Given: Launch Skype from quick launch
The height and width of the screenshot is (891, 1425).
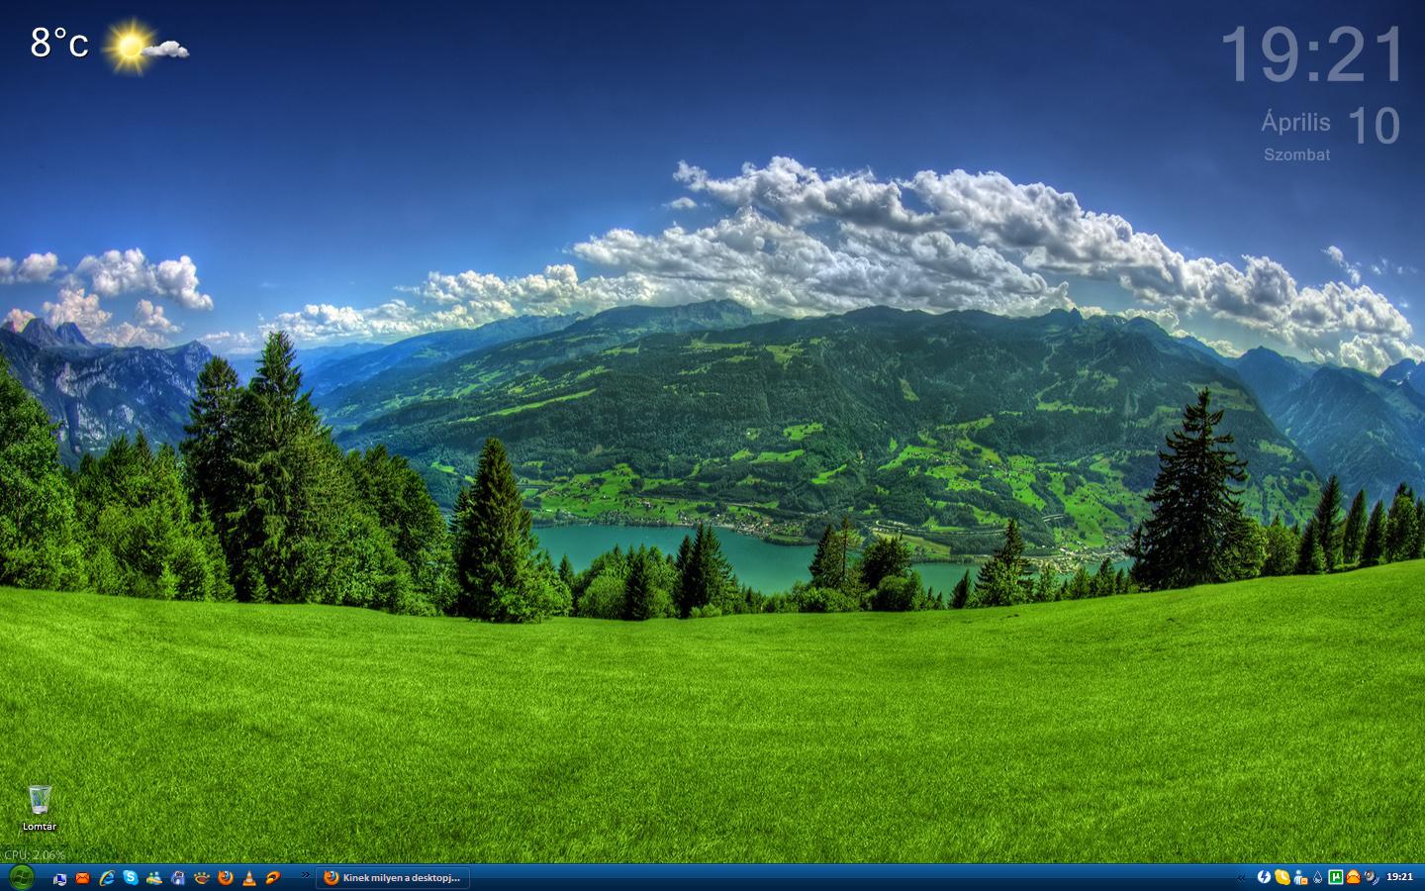Looking at the screenshot, I should pos(131,878).
